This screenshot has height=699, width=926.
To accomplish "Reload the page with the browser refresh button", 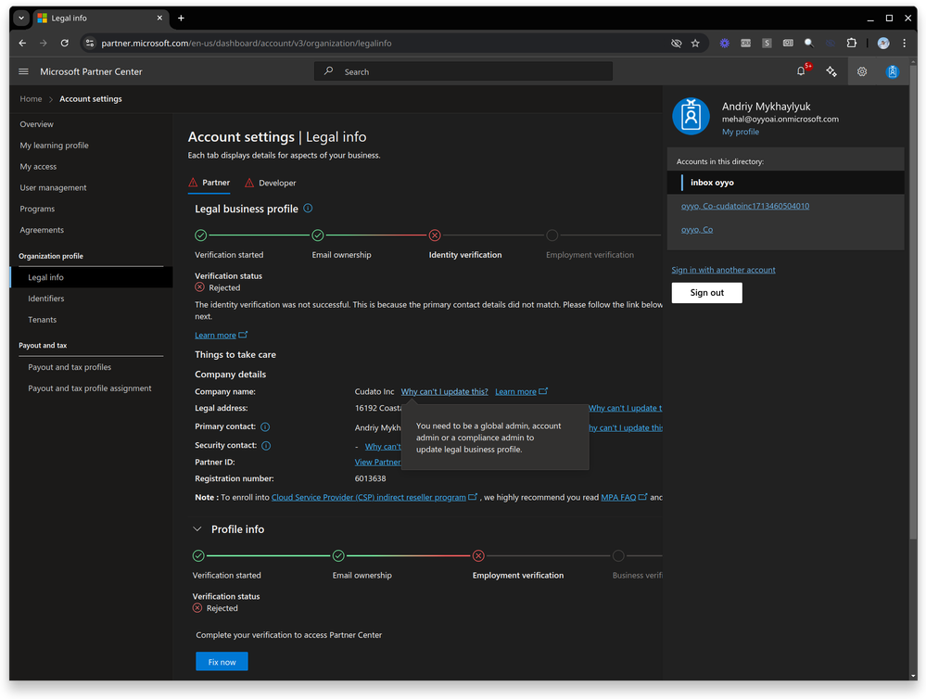I will [x=64, y=44].
